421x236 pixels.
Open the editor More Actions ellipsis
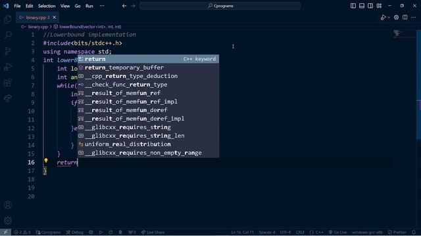coord(414,18)
